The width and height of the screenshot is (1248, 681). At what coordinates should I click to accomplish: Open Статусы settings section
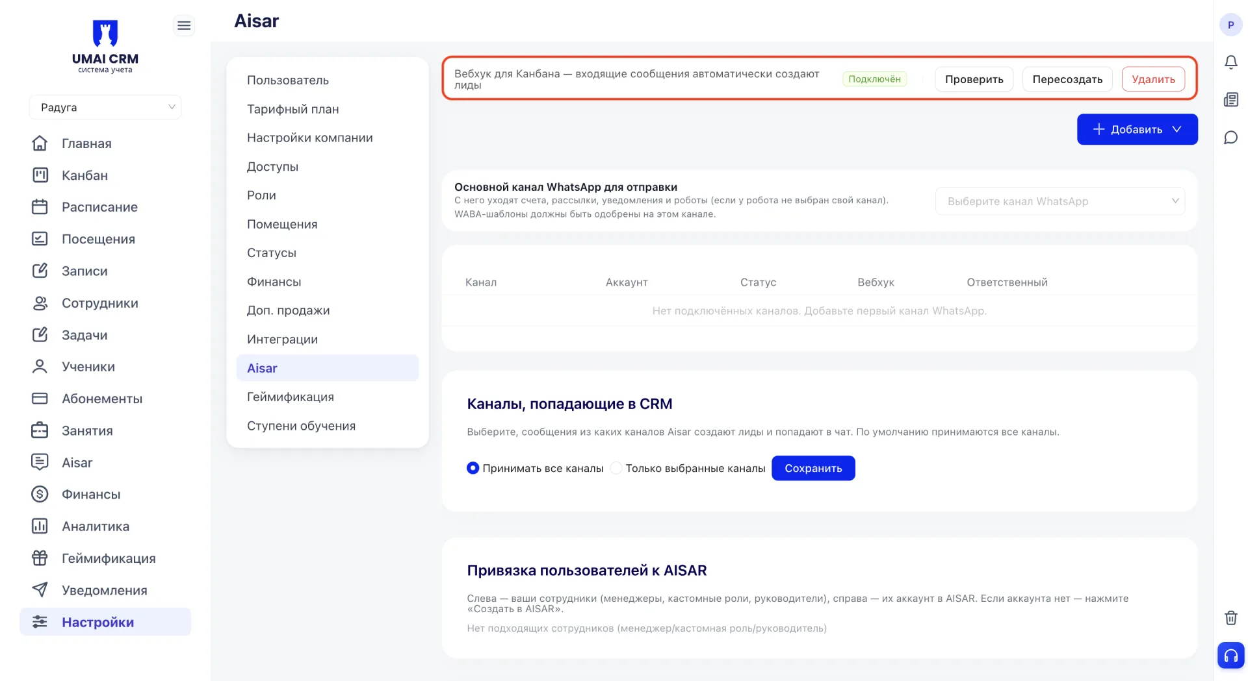click(x=328, y=253)
